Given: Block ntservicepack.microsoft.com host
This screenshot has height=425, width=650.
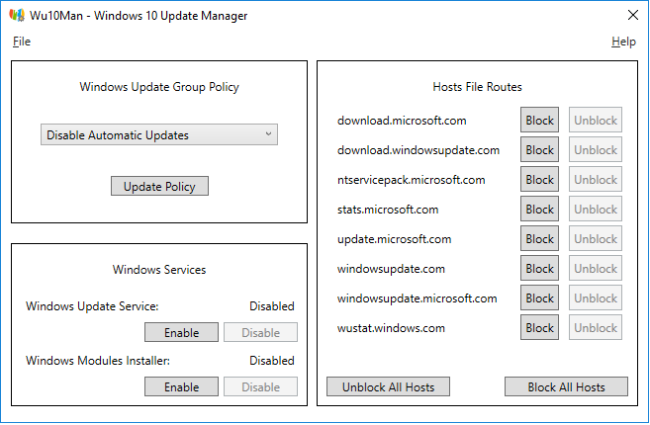Looking at the screenshot, I should (540, 179).
